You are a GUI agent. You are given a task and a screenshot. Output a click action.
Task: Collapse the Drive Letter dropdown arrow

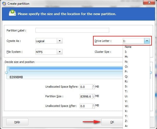pyautogui.click(x=147, y=41)
